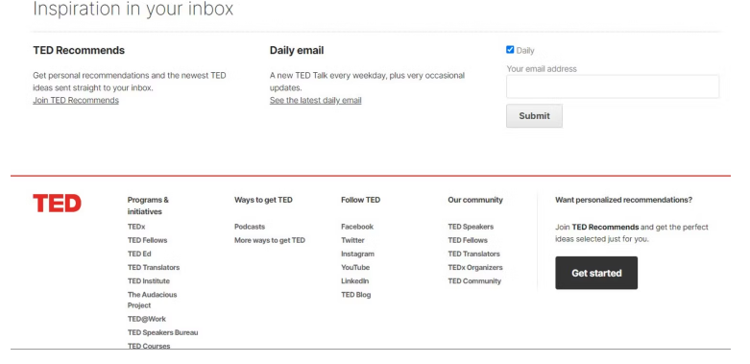Viewport: 750px width, 364px height.
Task: Open the Twitter link
Action: coord(352,240)
